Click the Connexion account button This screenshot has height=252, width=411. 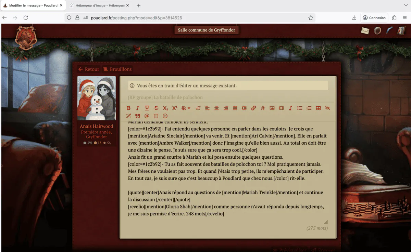click(x=374, y=18)
